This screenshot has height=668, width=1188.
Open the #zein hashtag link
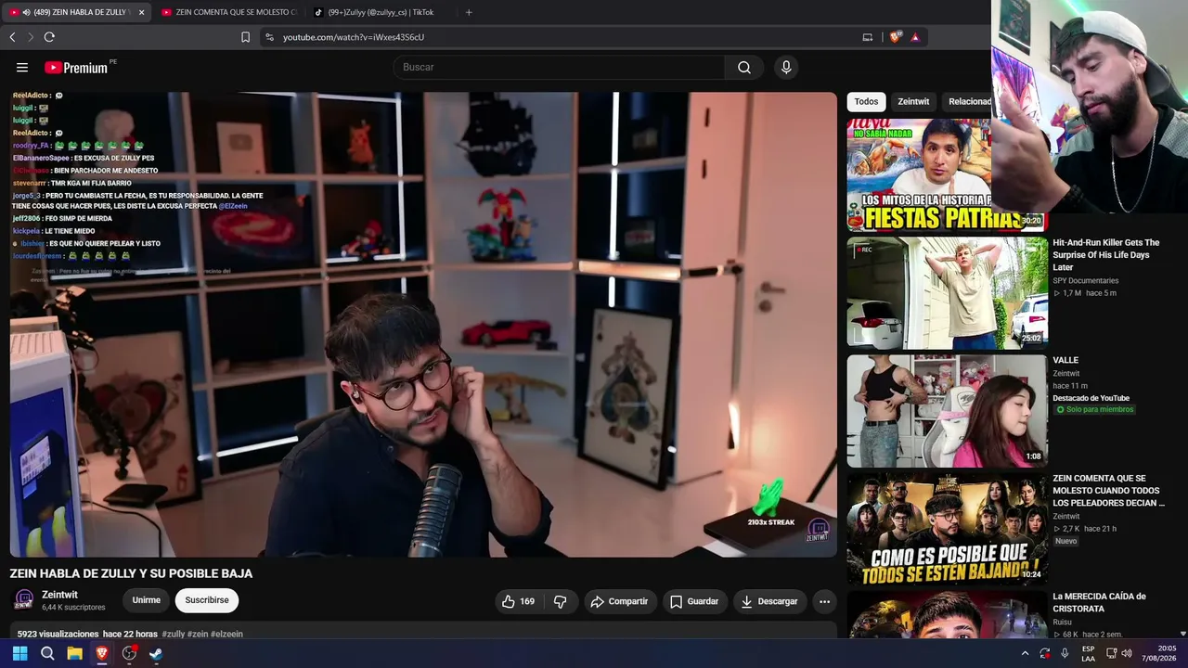pyautogui.click(x=198, y=634)
